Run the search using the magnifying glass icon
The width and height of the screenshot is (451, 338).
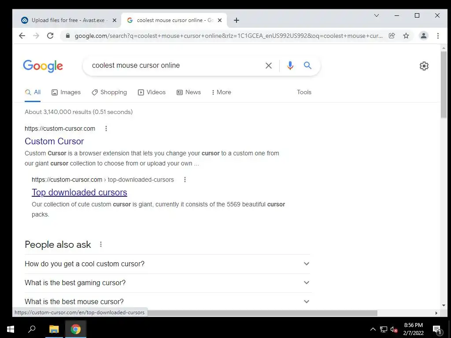(x=307, y=66)
